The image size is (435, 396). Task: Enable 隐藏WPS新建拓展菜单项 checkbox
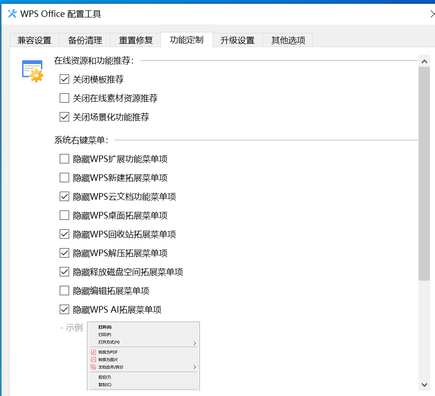click(x=64, y=178)
